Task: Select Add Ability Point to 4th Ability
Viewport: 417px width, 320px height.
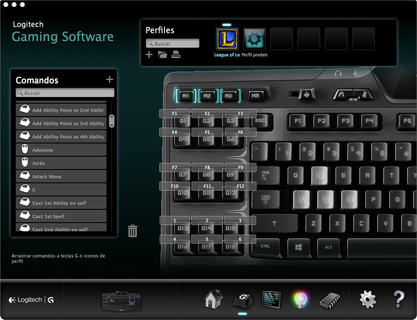Action: (61, 136)
